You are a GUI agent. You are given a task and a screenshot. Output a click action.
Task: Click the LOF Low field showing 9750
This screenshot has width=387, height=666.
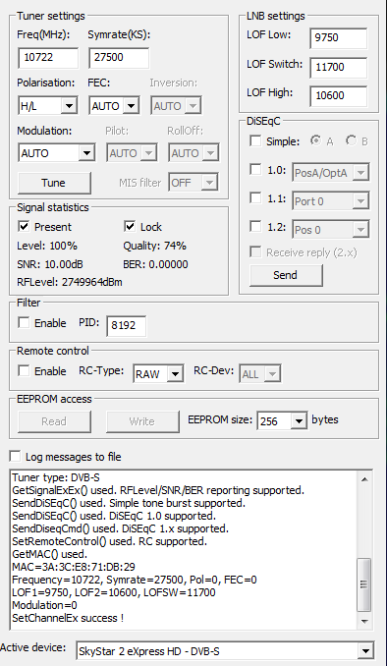pyautogui.click(x=339, y=38)
